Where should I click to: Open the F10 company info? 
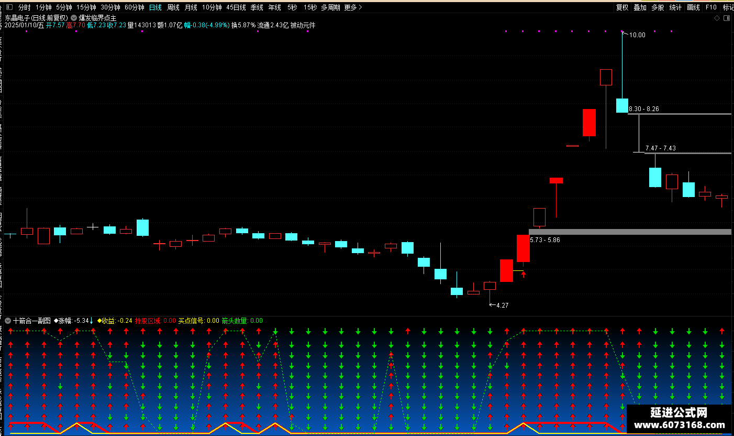pos(711,7)
